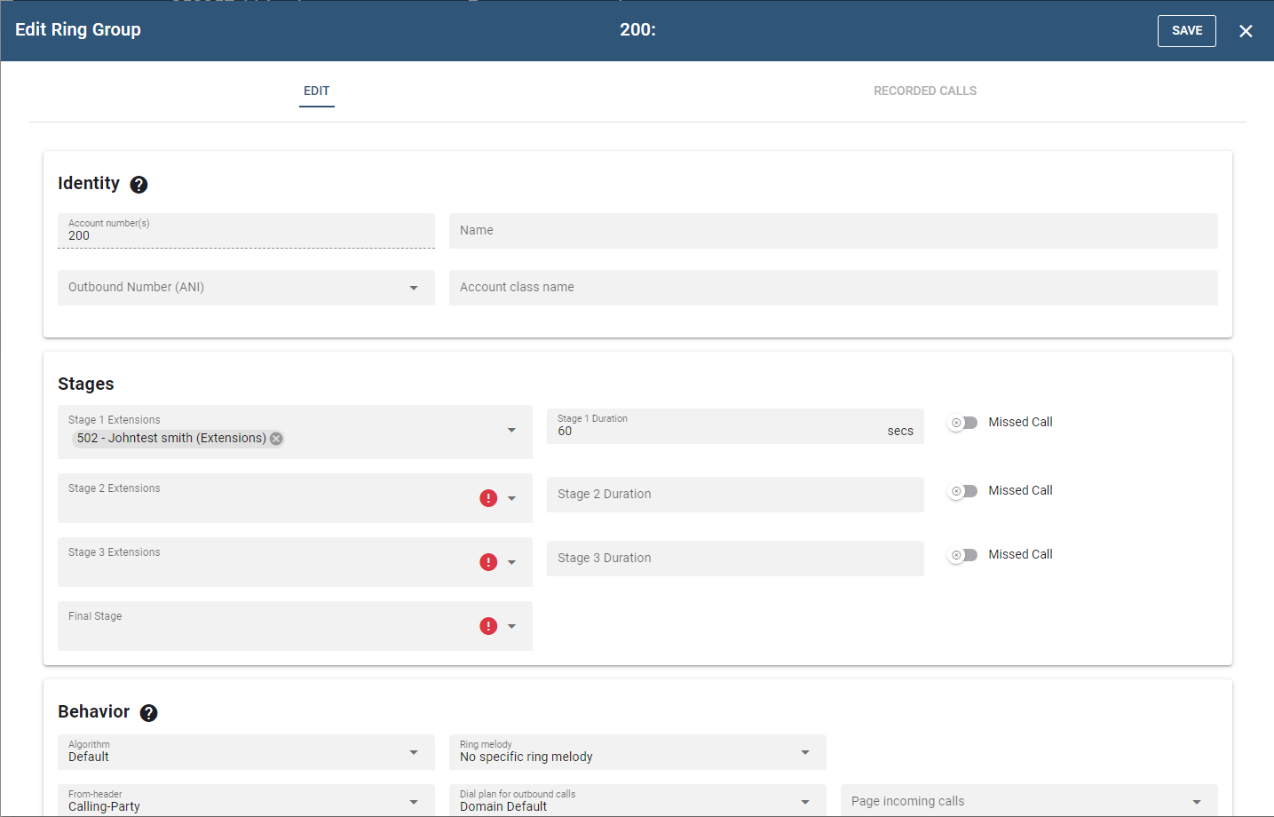
Task: Save the ring group settings
Action: (x=1186, y=31)
